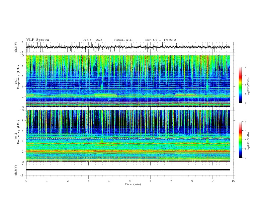Click the "VLF Spectra" plot title

click(38, 40)
